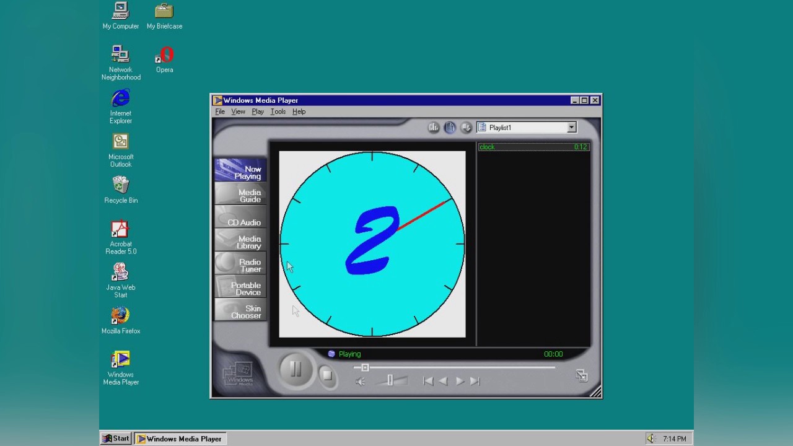Click the Windows Media Player taskbar button
Viewport: 793px width, 446px height.
tap(180, 439)
